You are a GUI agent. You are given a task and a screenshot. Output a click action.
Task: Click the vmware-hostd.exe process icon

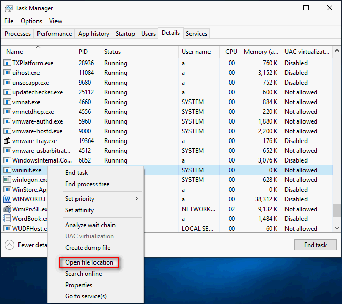click(x=7, y=131)
